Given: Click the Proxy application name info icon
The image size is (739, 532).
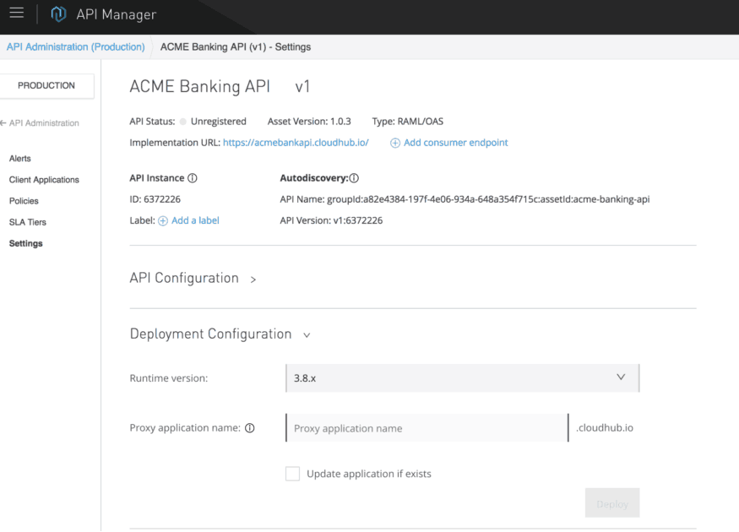Looking at the screenshot, I should pyautogui.click(x=249, y=428).
